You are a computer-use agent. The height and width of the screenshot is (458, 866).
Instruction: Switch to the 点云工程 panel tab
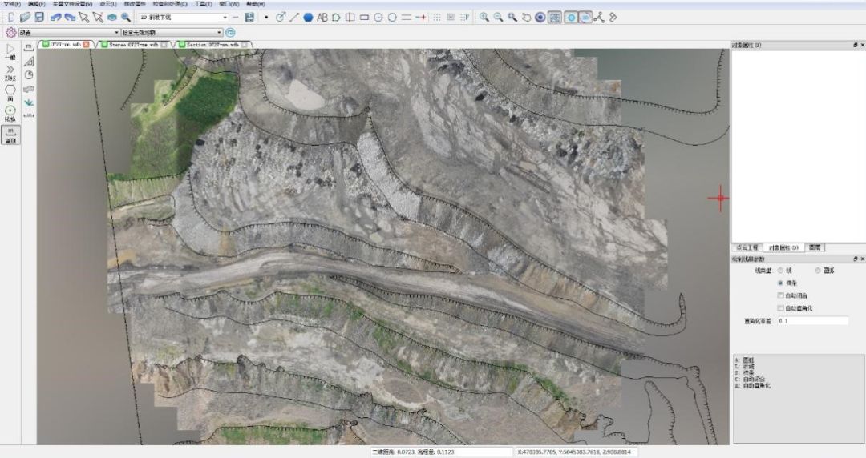tap(747, 247)
